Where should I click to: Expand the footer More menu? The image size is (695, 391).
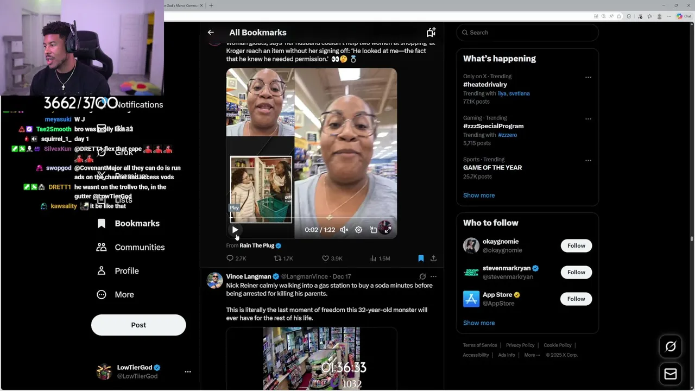point(532,355)
